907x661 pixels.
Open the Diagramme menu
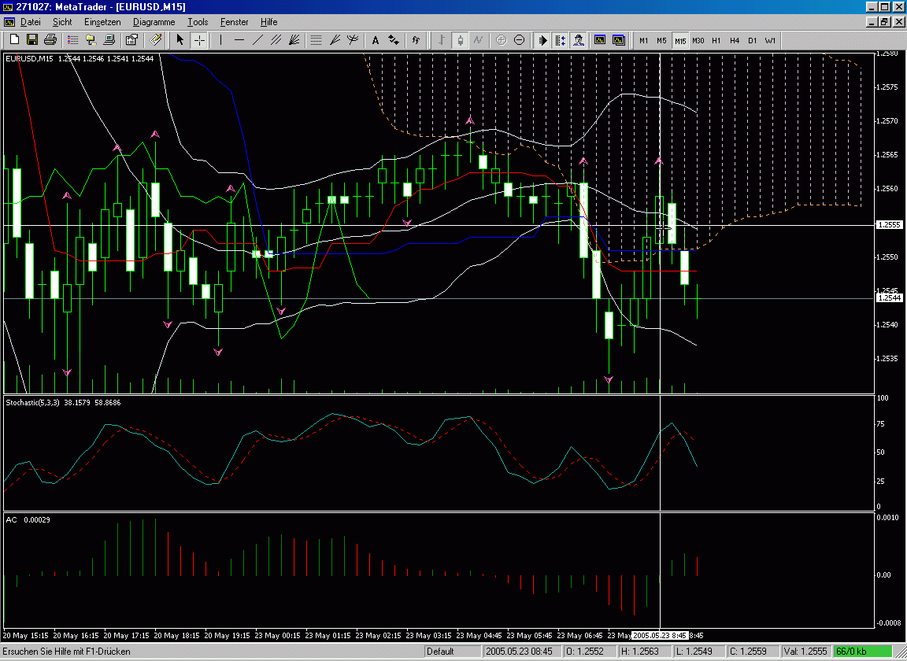pyautogui.click(x=154, y=22)
